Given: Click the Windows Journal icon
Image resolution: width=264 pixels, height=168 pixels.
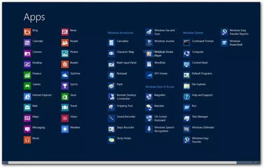Looking at the screenshot, I should pyautogui.click(x=149, y=43).
